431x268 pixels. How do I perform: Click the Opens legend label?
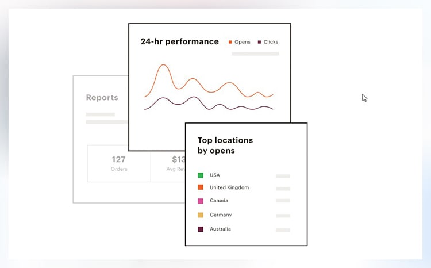[242, 42]
